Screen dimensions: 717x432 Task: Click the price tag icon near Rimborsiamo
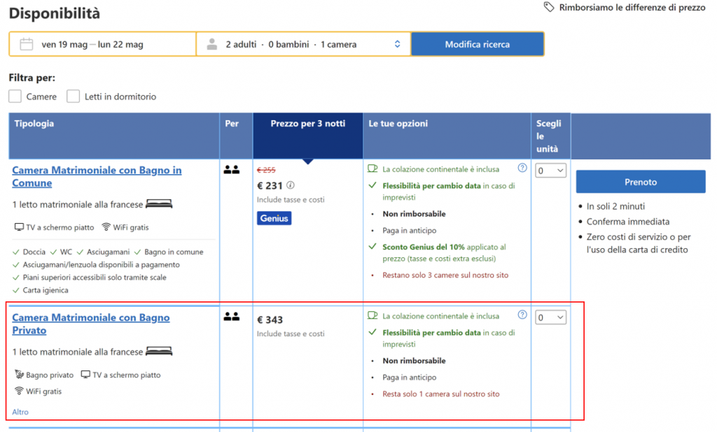pos(550,7)
